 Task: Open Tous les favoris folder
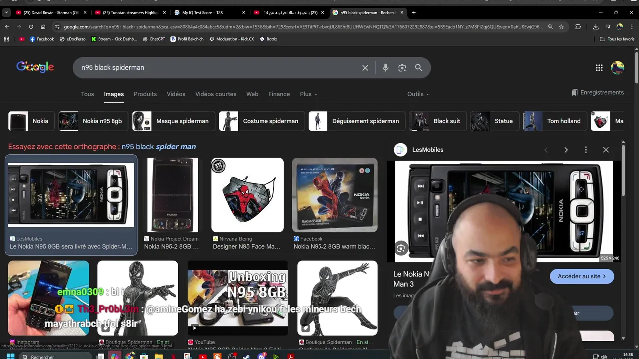tap(617, 39)
